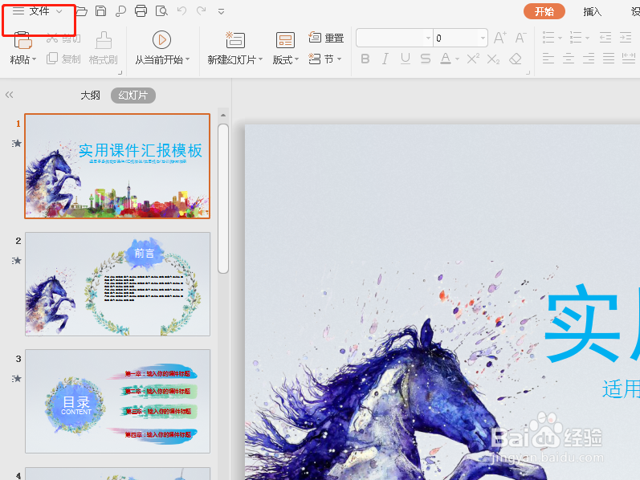Select slide 1 thumbnail 实用课件汇报模板

tap(117, 166)
